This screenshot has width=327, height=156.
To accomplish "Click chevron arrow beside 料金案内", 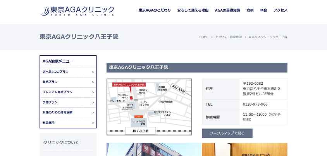I will tap(93, 123).
